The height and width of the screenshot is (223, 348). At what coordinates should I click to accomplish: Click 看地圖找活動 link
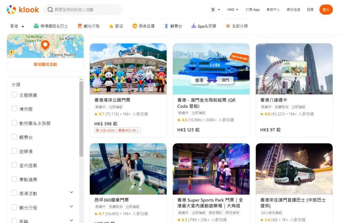click(x=45, y=64)
